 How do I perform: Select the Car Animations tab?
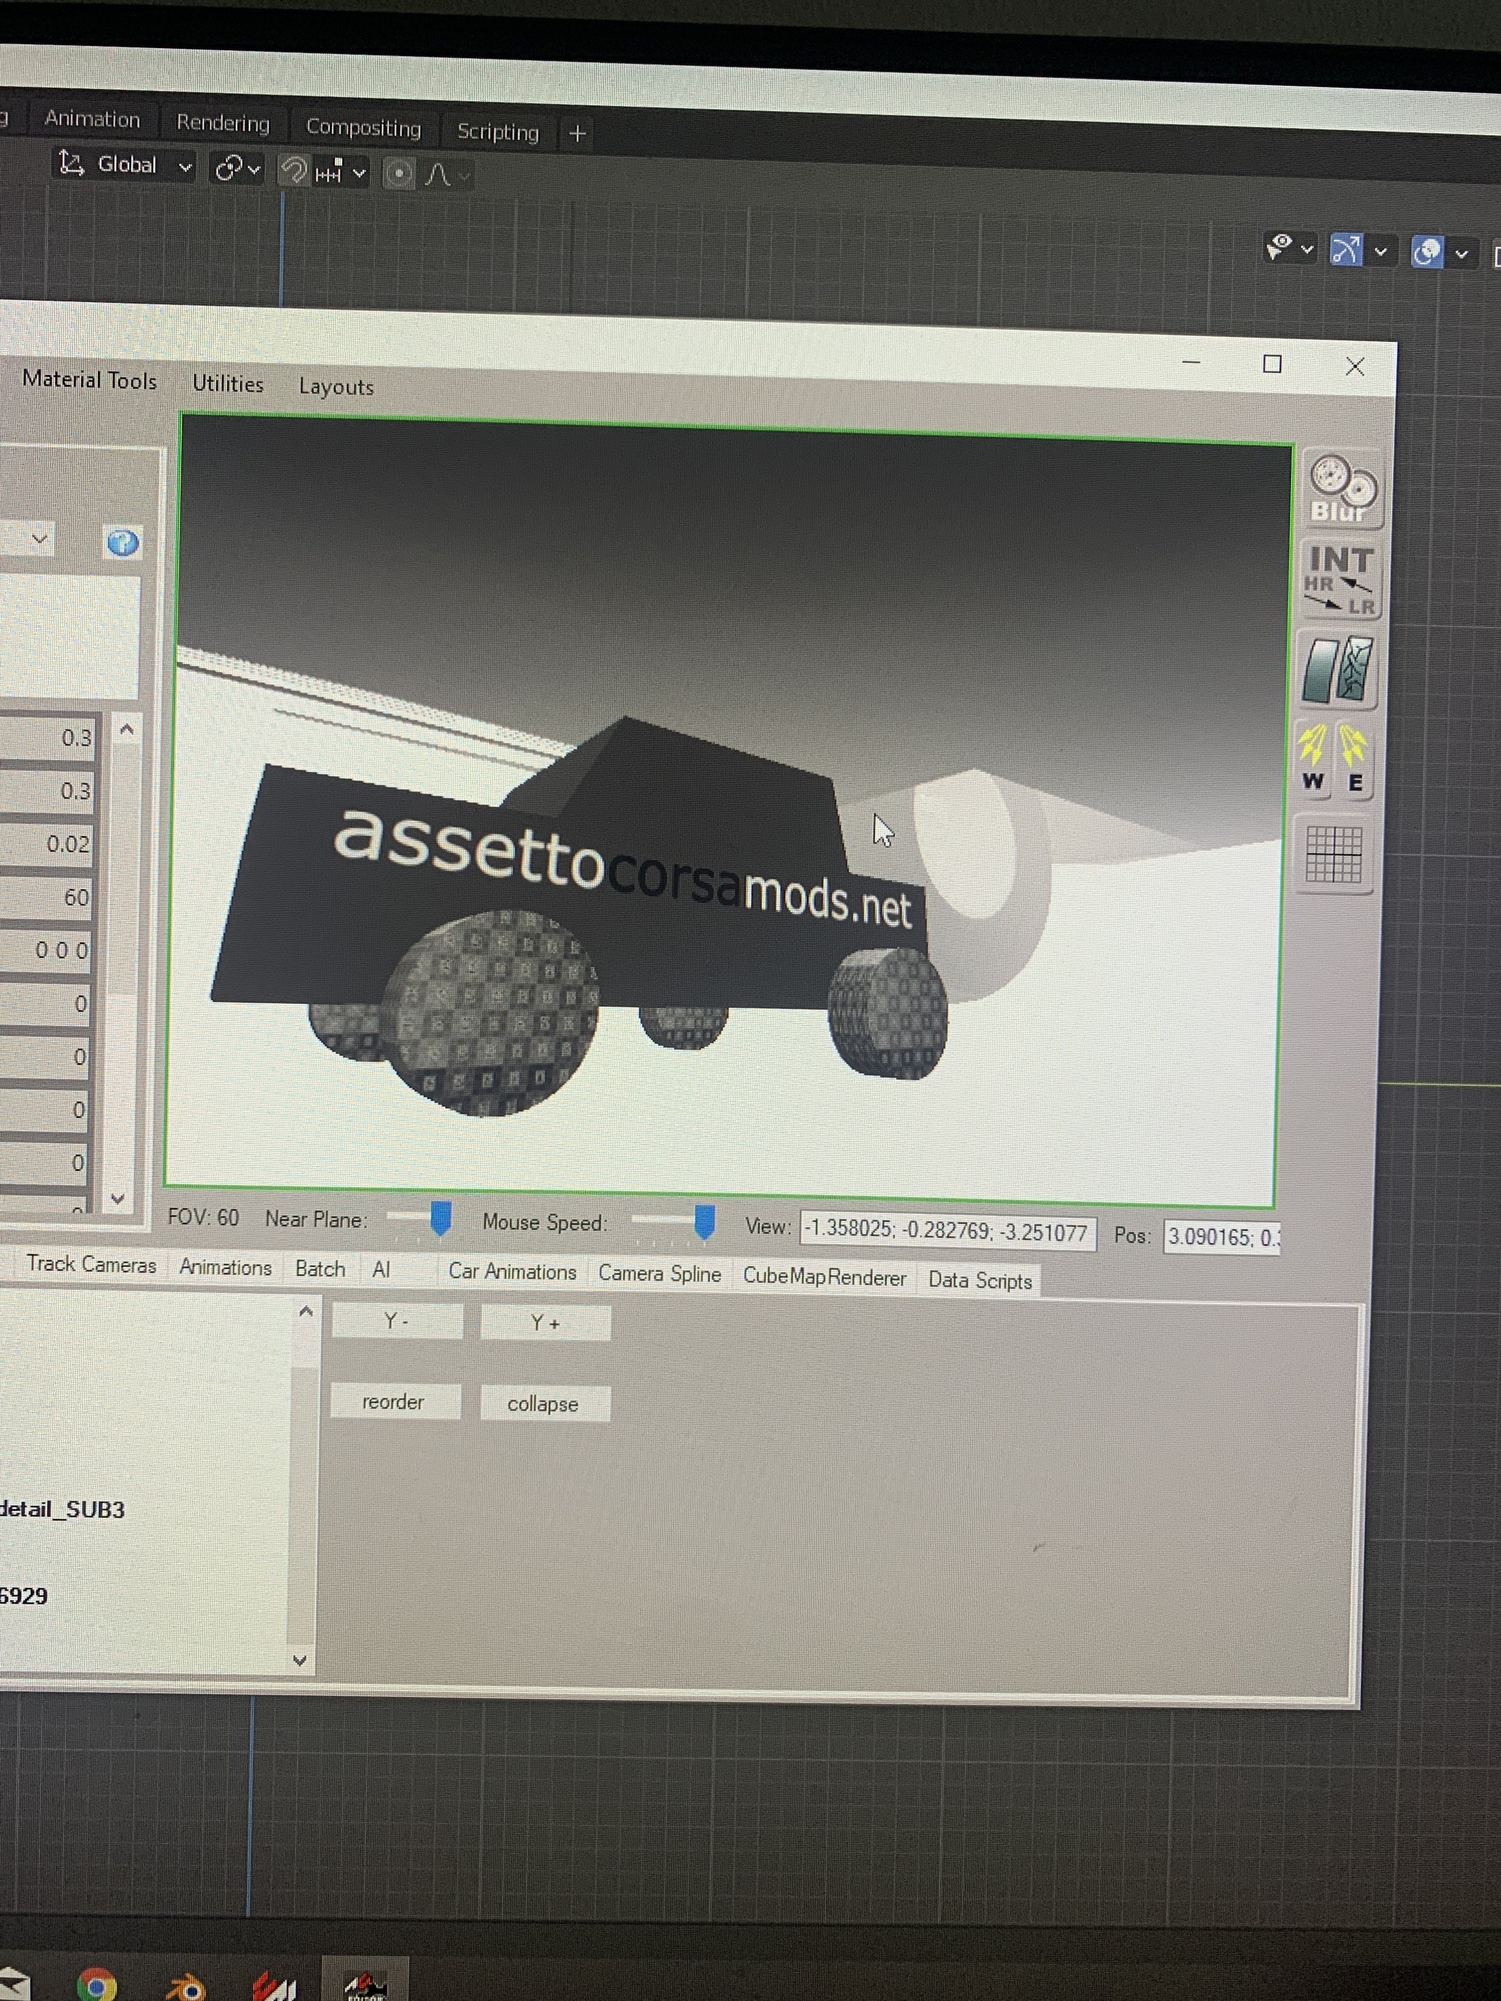tap(512, 1271)
